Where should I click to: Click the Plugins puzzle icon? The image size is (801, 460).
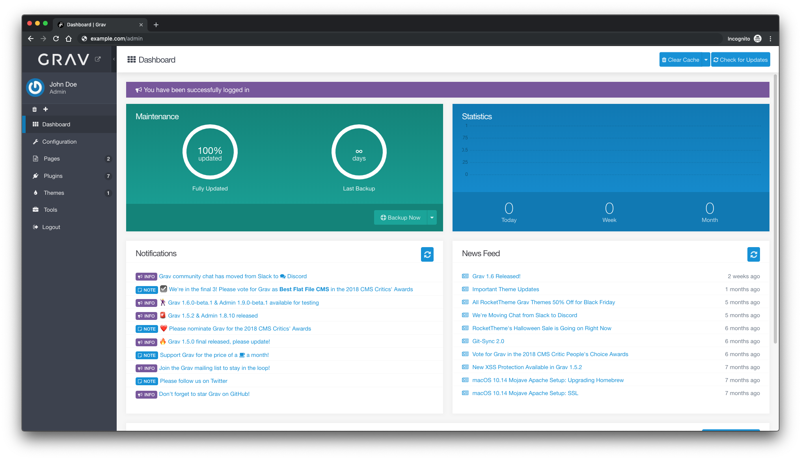coord(36,176)
